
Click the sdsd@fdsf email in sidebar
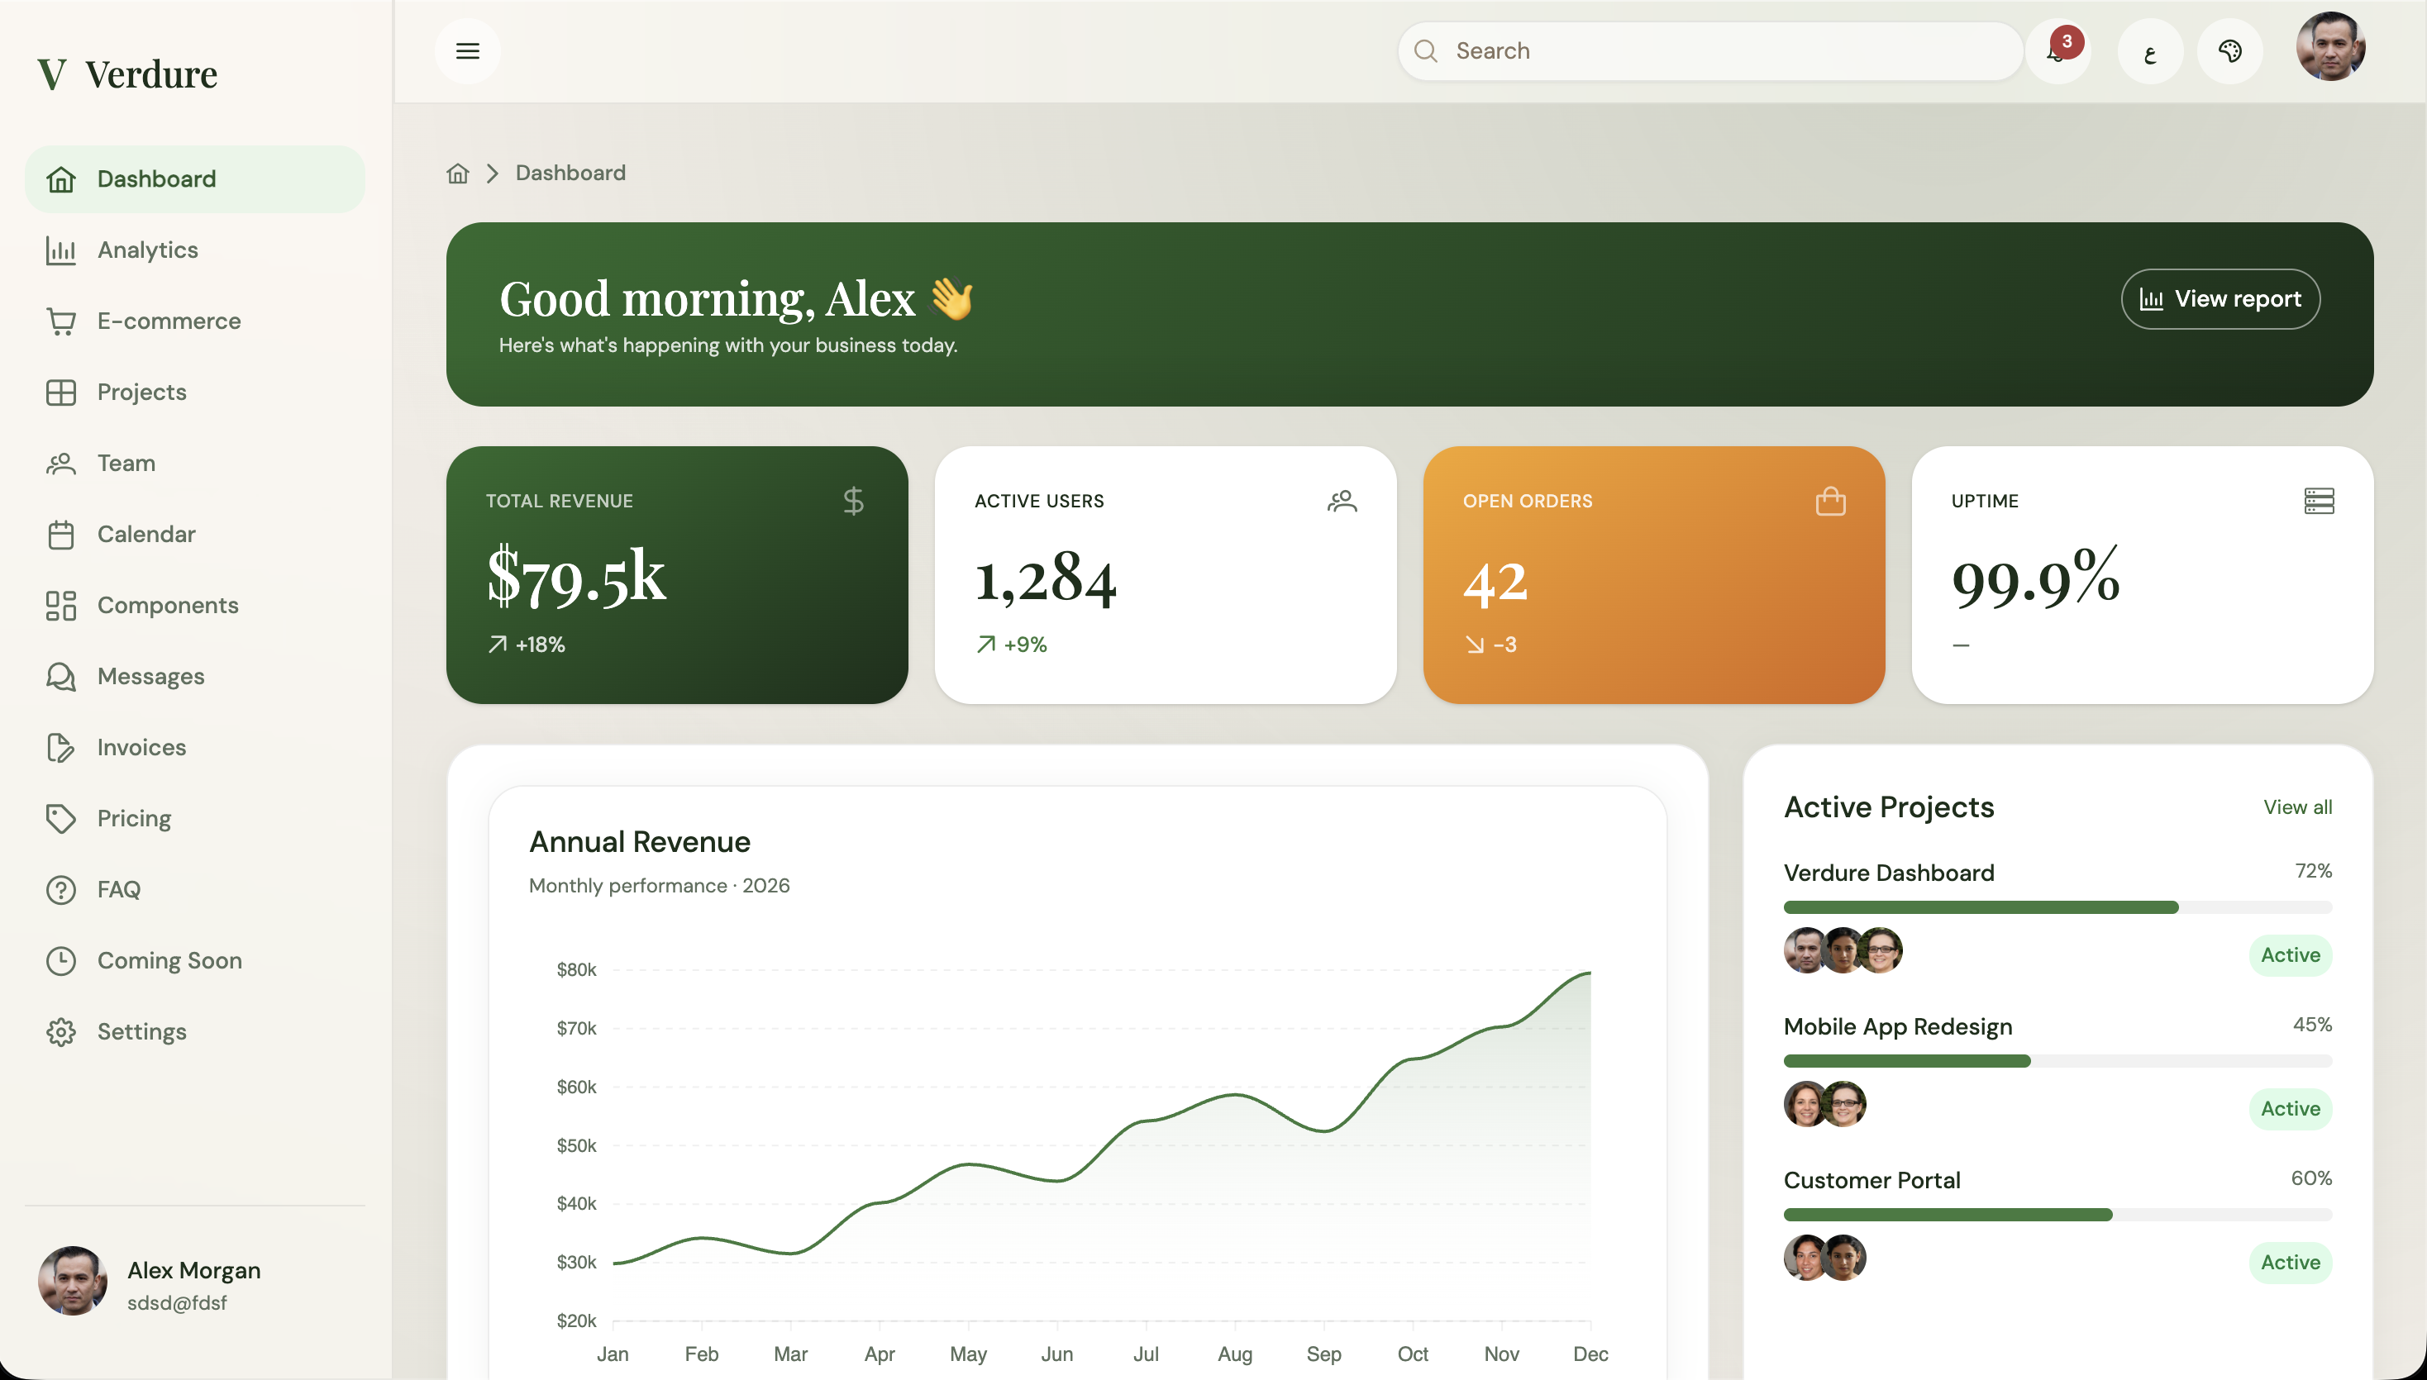[x=177, y=1303]
